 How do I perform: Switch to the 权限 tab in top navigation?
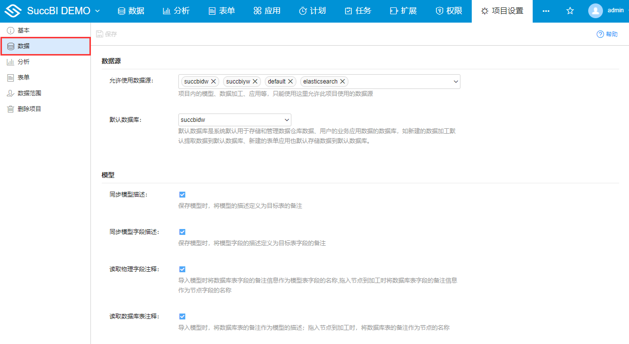pos(449,10)
